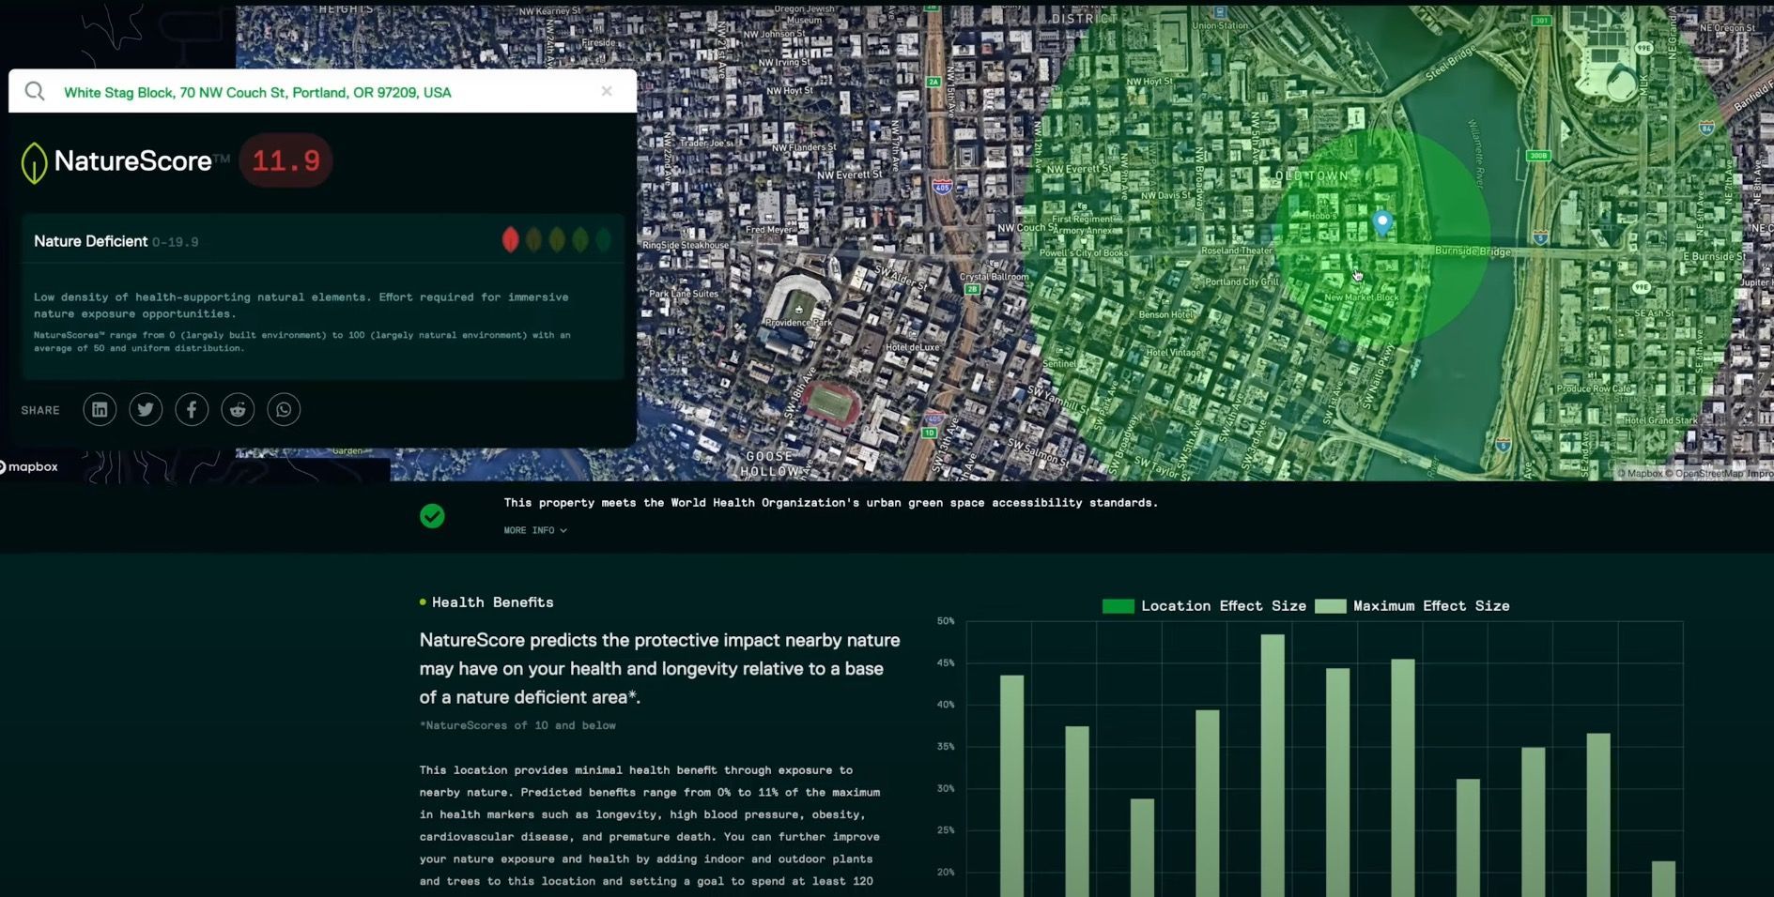Click the 30B route shield on the map
1774x897 pixels.
(x=1537, y=156)
